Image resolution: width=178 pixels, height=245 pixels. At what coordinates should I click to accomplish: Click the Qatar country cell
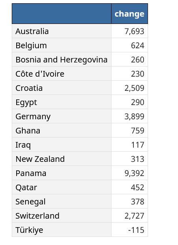62,187
